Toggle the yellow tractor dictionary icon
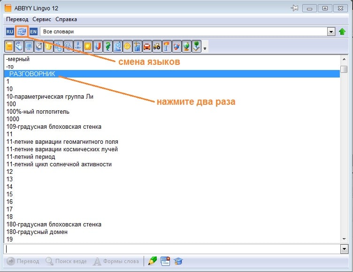 157,46
